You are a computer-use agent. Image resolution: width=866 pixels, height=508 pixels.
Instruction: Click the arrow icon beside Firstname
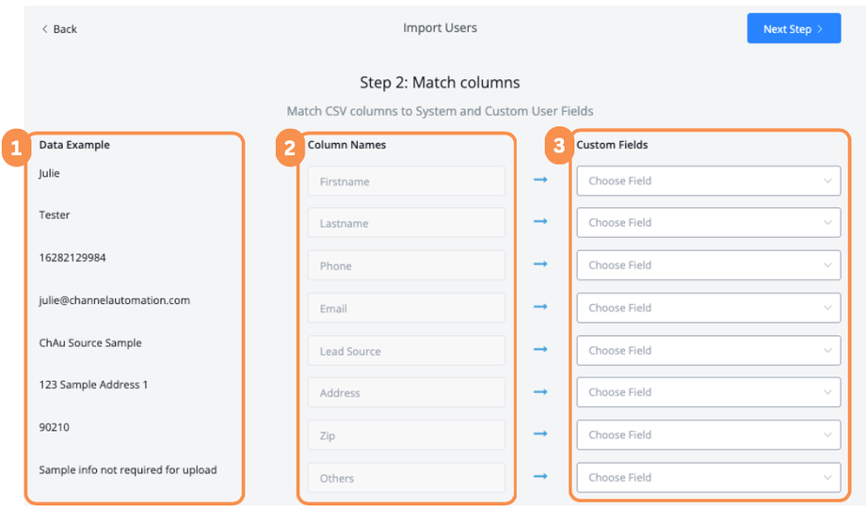540,180
